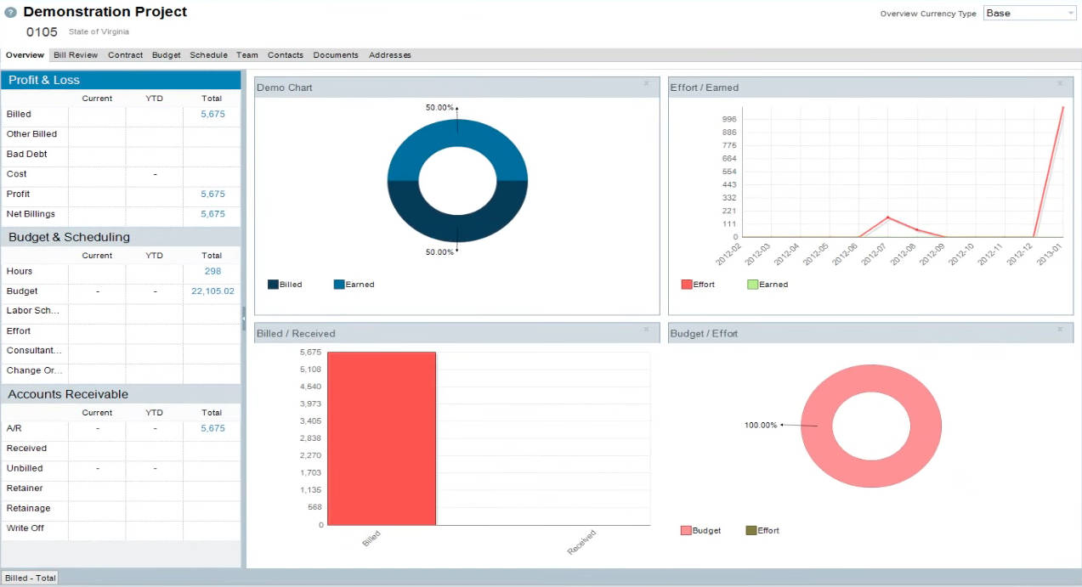Open the Schedule tab

(x=208, y=55)
